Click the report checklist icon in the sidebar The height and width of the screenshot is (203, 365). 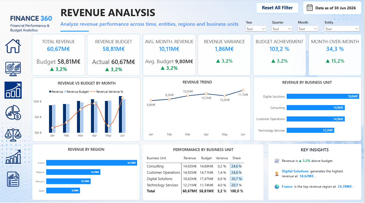coord(13,179)
